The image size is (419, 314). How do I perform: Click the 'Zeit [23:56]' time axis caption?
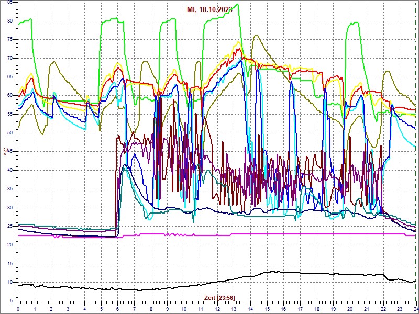(219, 297)
